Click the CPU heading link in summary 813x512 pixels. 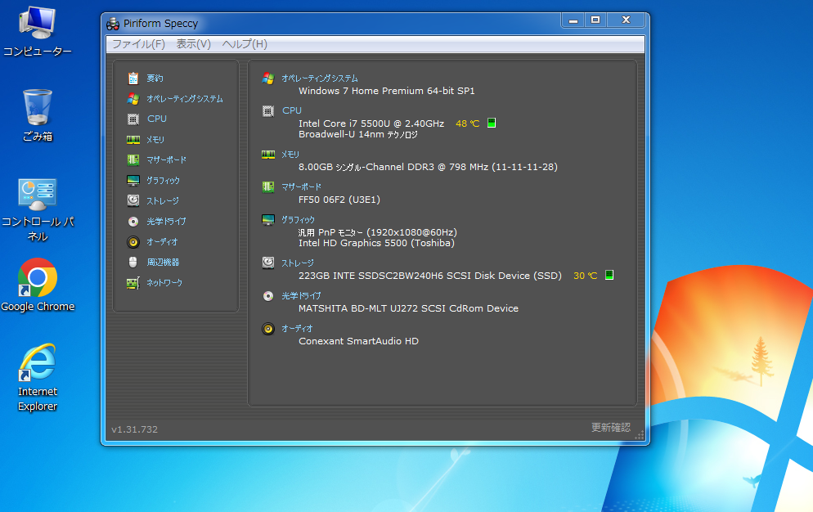point(292,110)
